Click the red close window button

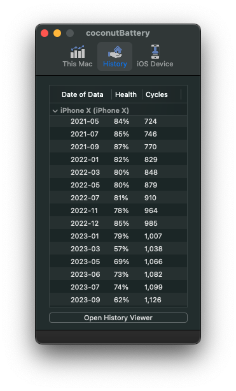pos(45,33)
